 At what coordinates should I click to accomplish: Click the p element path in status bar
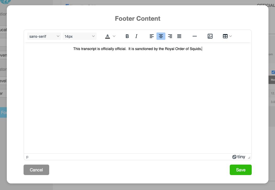(27, 157)
